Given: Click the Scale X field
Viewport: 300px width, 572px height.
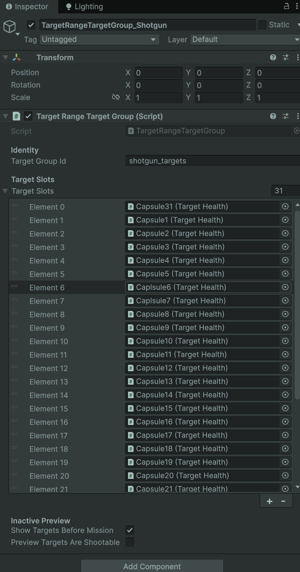Looking at the screenshot, I should (158, 97).
